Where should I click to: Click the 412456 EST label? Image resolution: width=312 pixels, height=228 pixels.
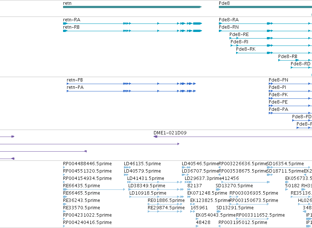point(230,178)
